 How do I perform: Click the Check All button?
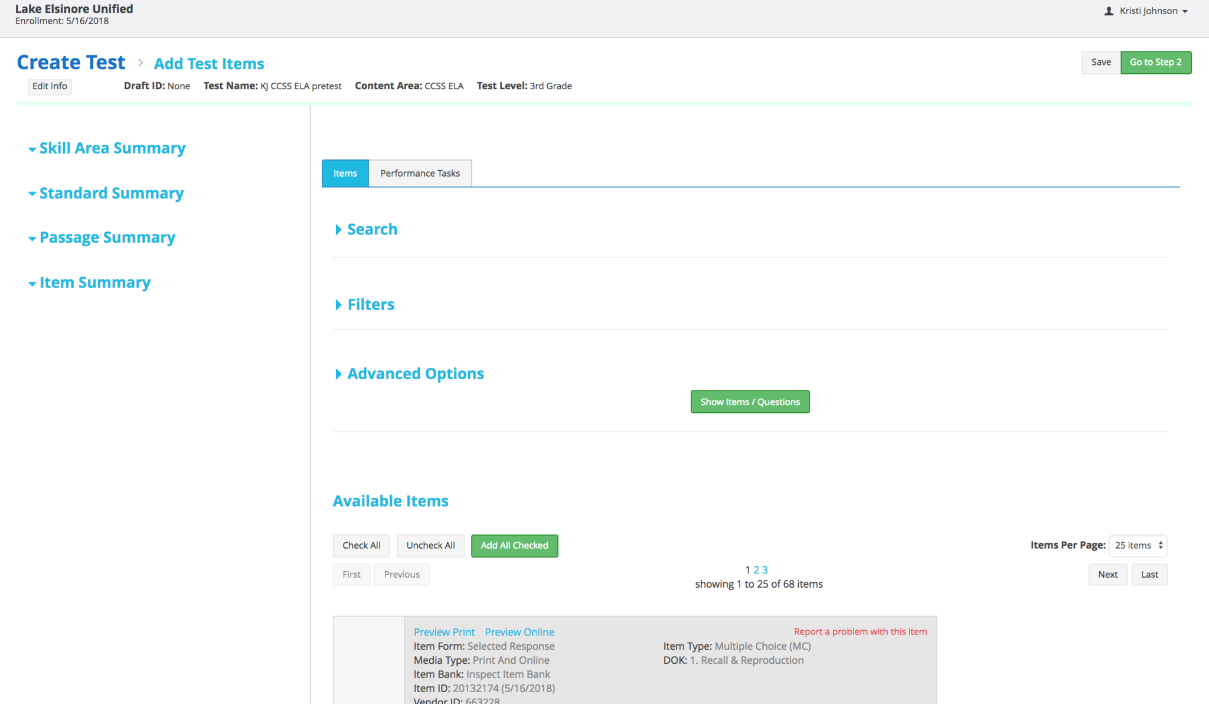361,546
